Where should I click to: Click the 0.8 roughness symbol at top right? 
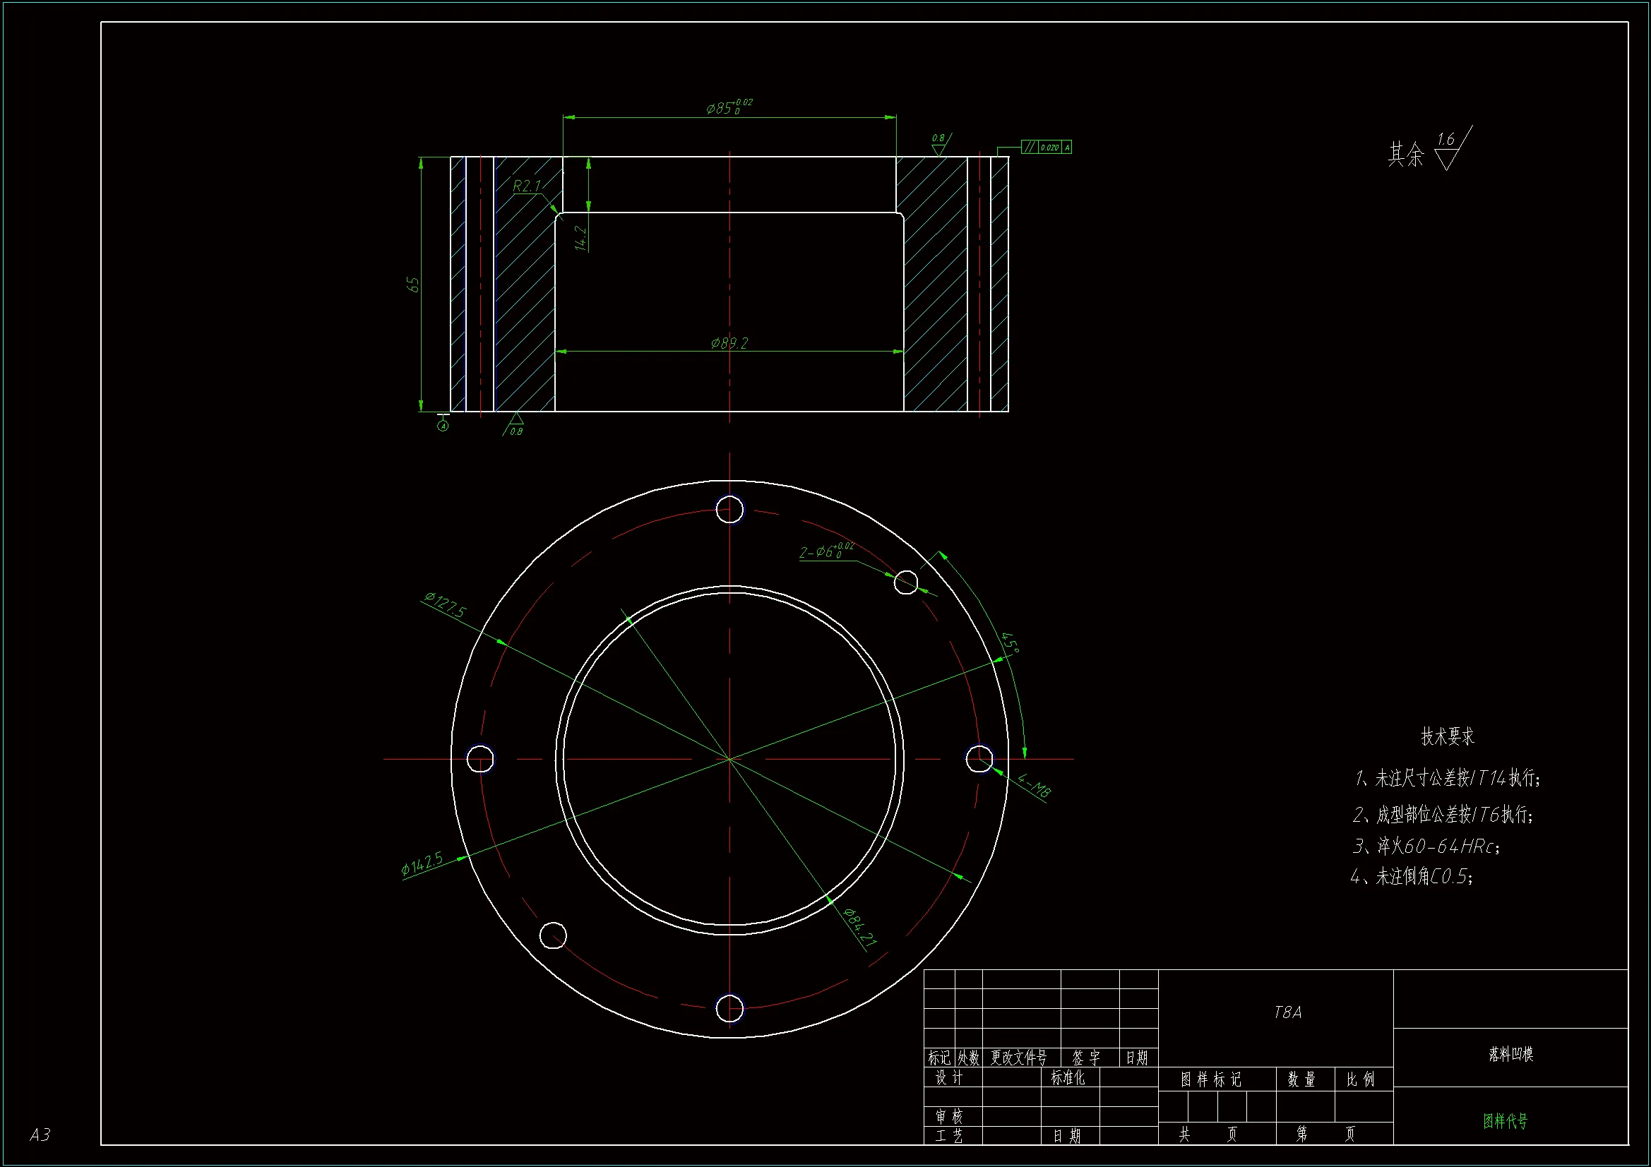click(x=940, y=144)
